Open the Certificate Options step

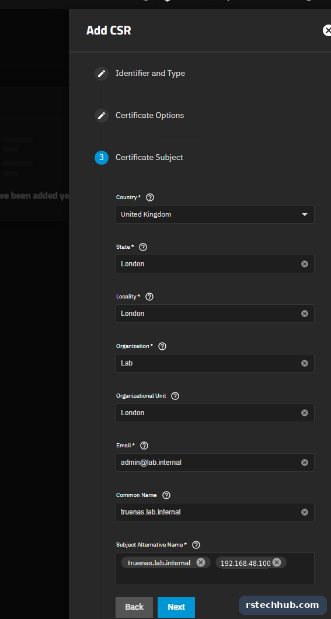pyautogui.click(x=149, y=115)
